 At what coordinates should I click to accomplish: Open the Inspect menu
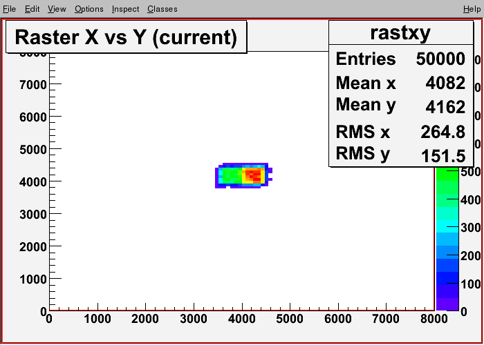tap(125, 9)
